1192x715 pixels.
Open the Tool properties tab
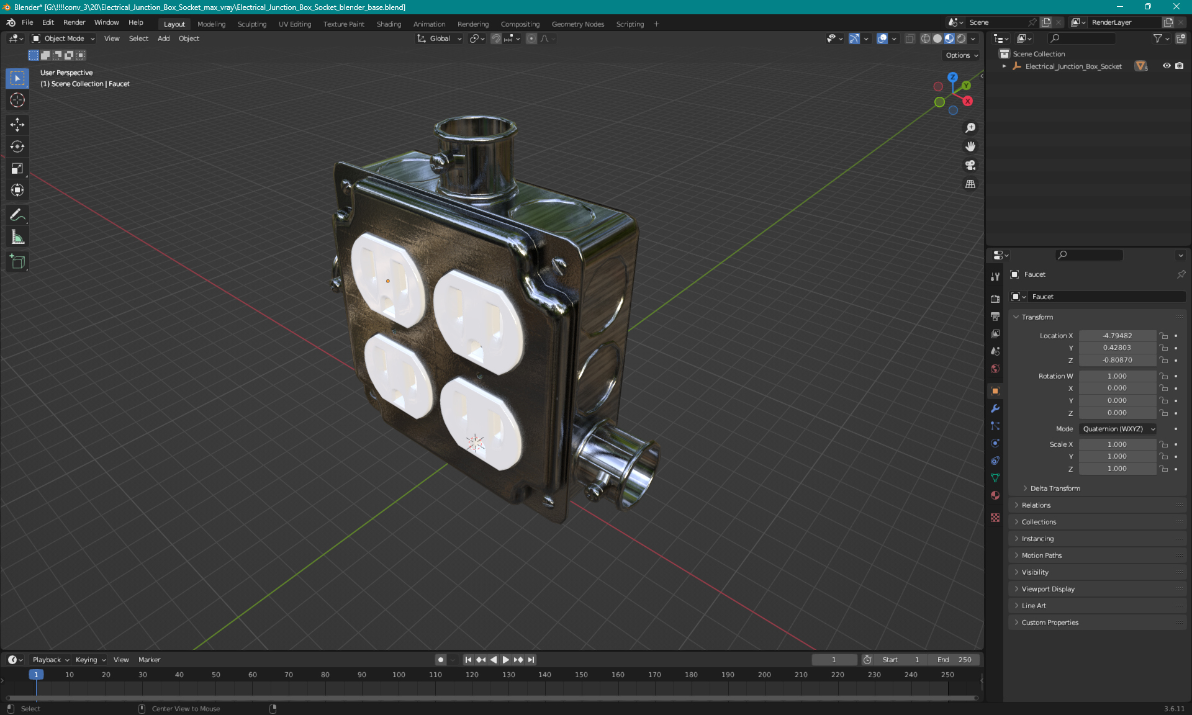(995, 277)
